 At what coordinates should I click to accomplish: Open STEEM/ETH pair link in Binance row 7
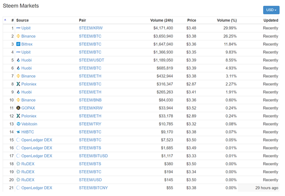click(90, 76)
